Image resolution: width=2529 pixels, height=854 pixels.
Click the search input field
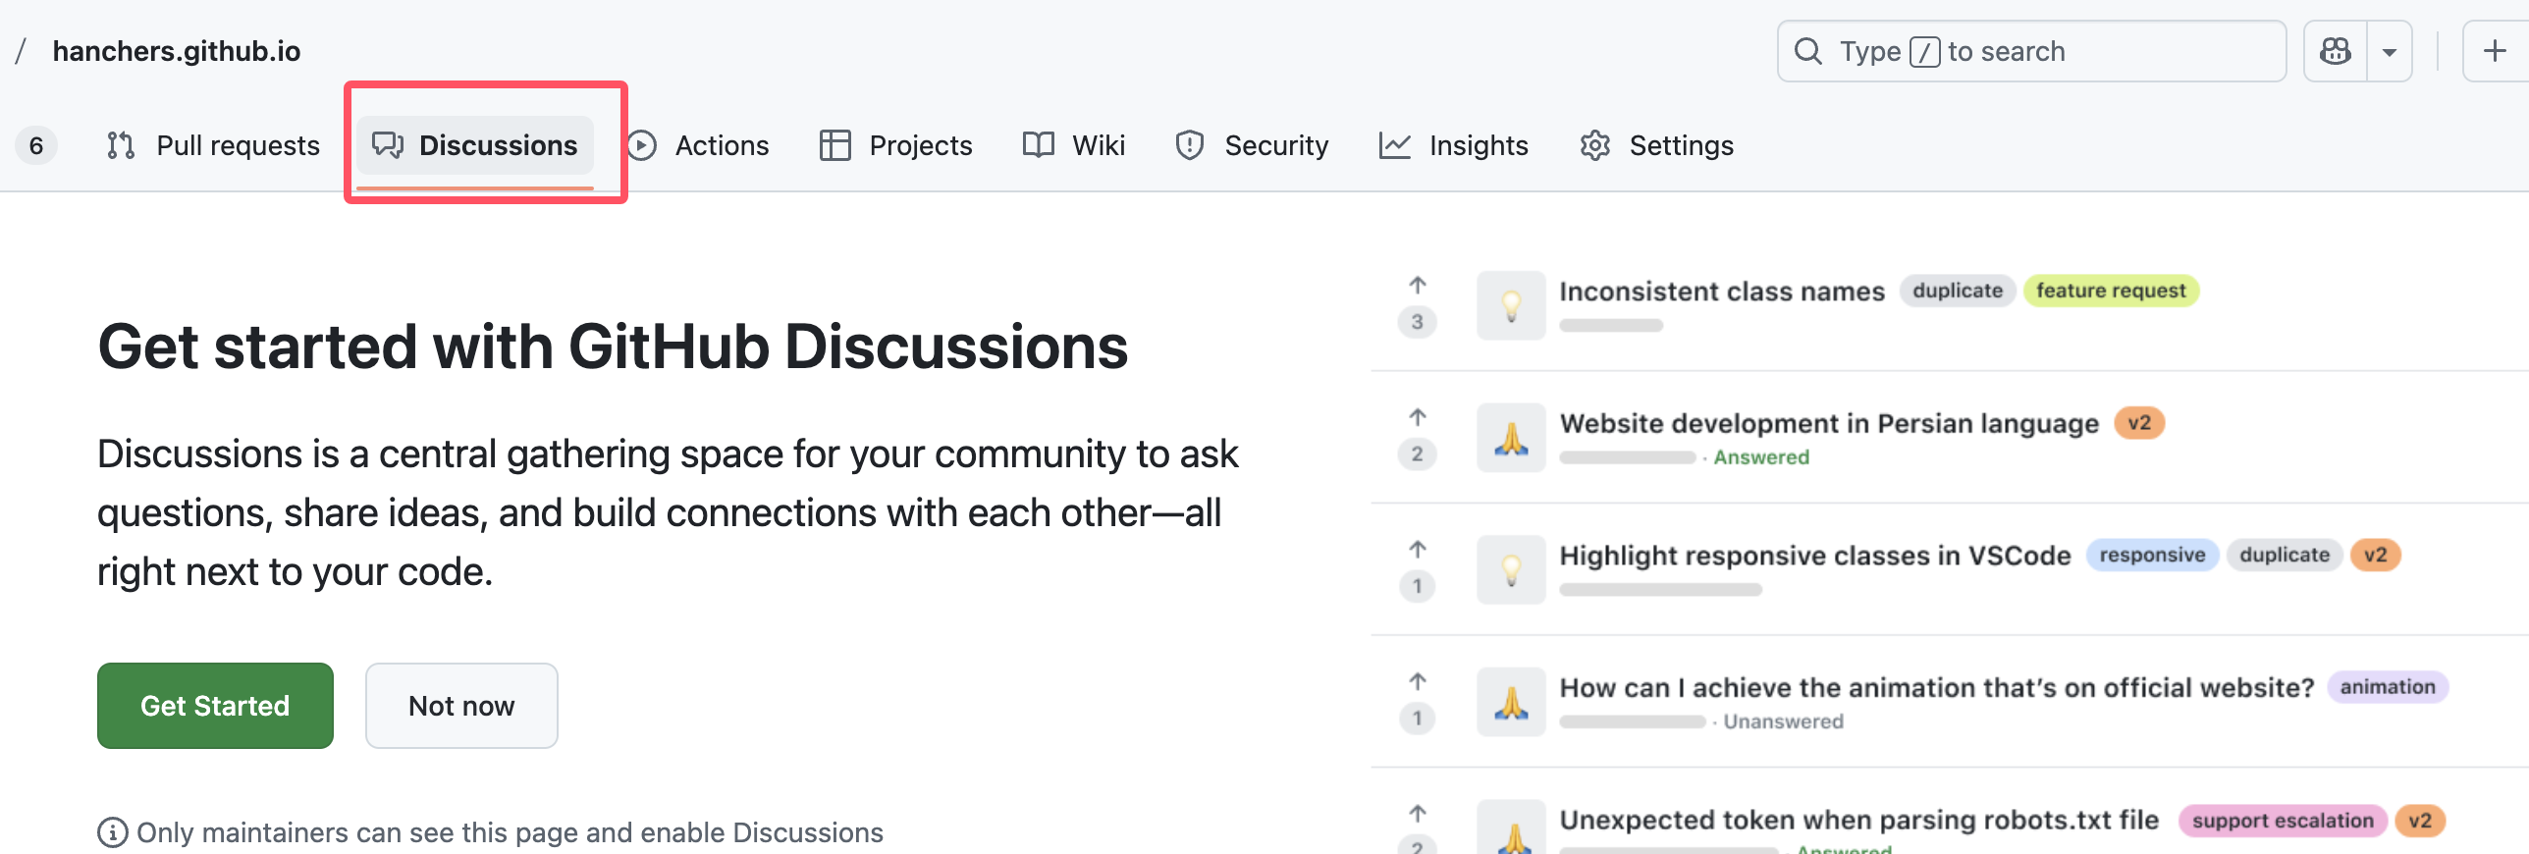(2030, 51)
